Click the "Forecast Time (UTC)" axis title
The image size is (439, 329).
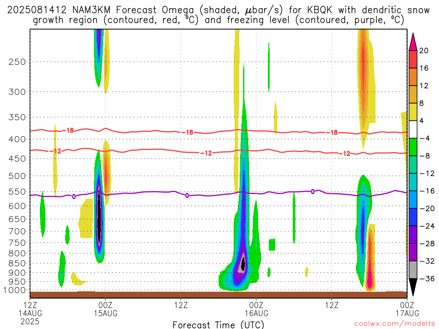[218, 325]
